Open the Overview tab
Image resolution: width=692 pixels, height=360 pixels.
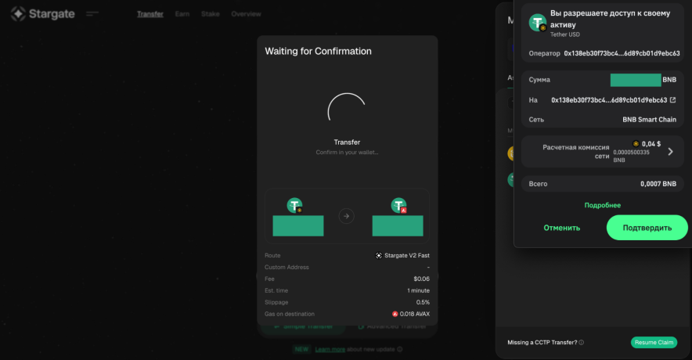coord(246,14)
